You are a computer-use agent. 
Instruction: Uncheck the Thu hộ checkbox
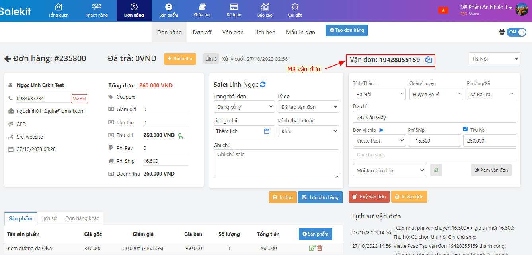coord(466,129)
